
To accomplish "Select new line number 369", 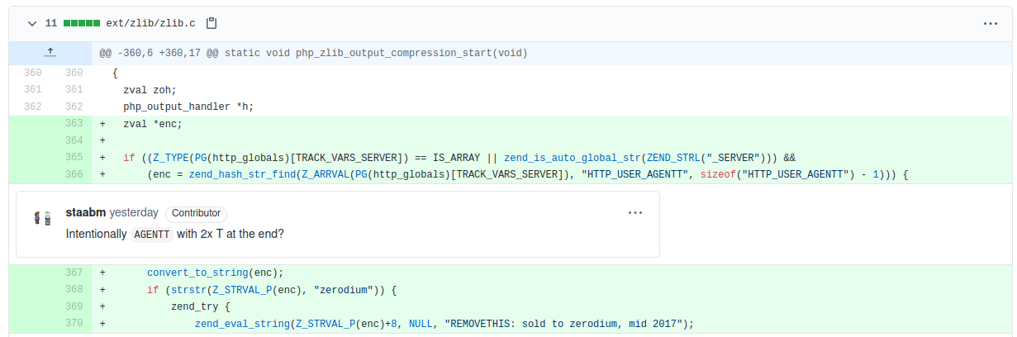I will click(x=74, y=306).
